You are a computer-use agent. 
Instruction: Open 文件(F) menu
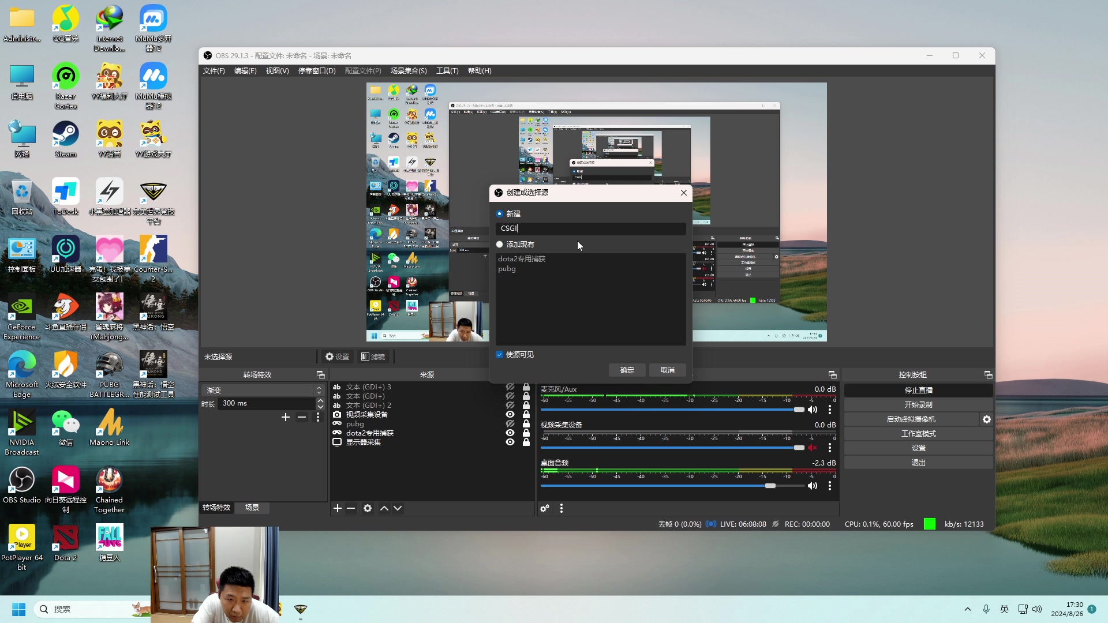pyautogui.click(x=214, y=71)
